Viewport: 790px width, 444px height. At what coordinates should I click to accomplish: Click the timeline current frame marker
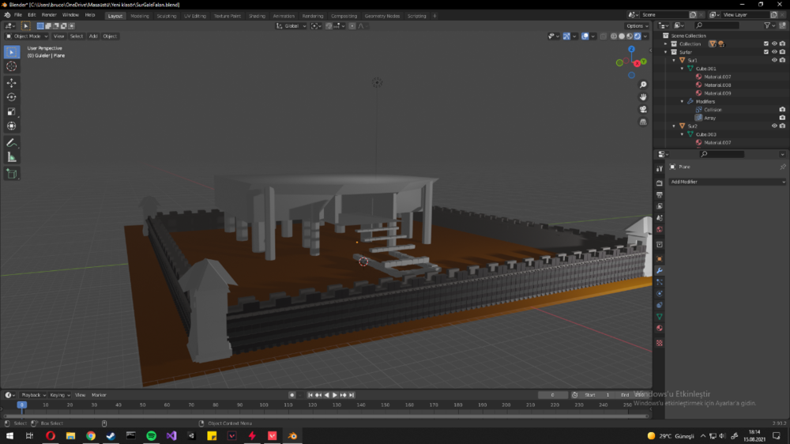click(22, 404)
